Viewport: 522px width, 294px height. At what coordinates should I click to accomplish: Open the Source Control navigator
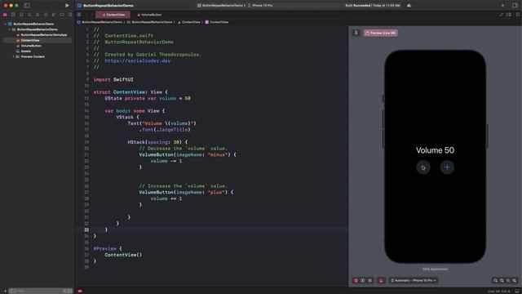(x=13, y=15)
